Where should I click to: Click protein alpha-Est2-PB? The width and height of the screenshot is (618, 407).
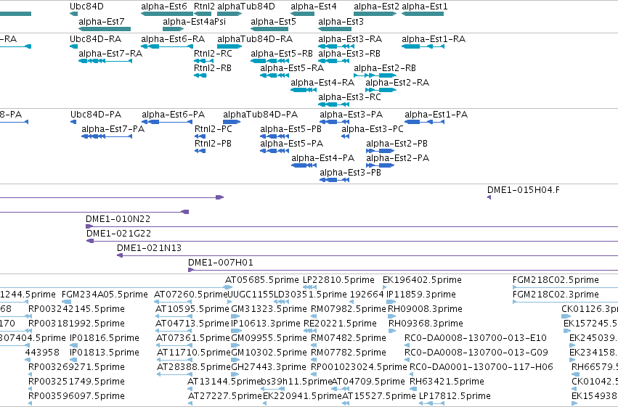397,144
